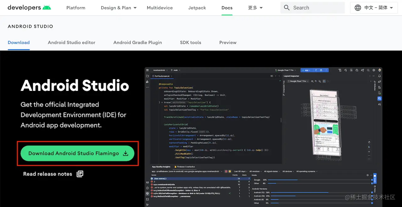Expand the Design & Plan dropdown
The image size is (402, 207).
pos(119,8)
